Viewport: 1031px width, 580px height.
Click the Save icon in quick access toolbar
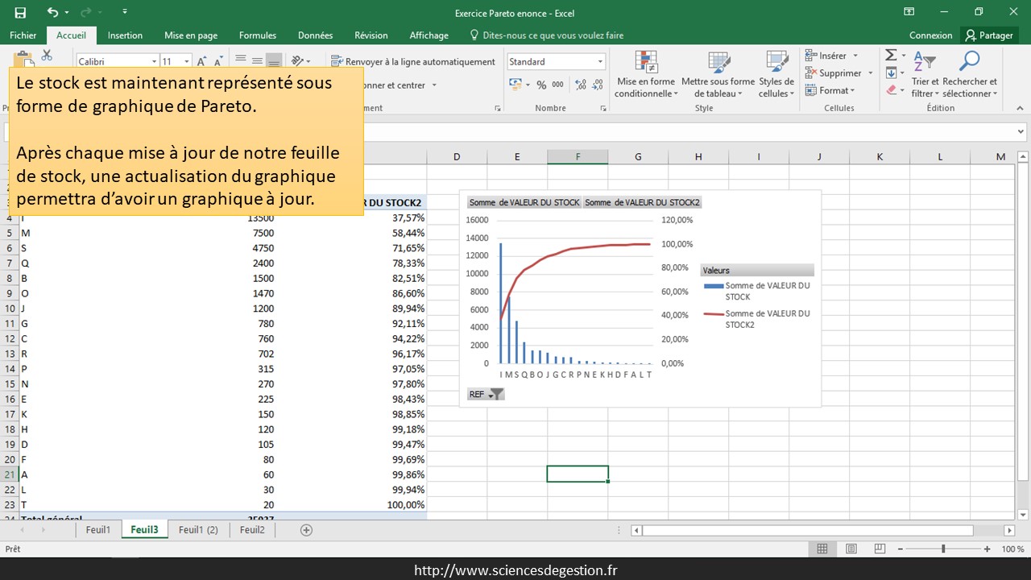(20, 12)
